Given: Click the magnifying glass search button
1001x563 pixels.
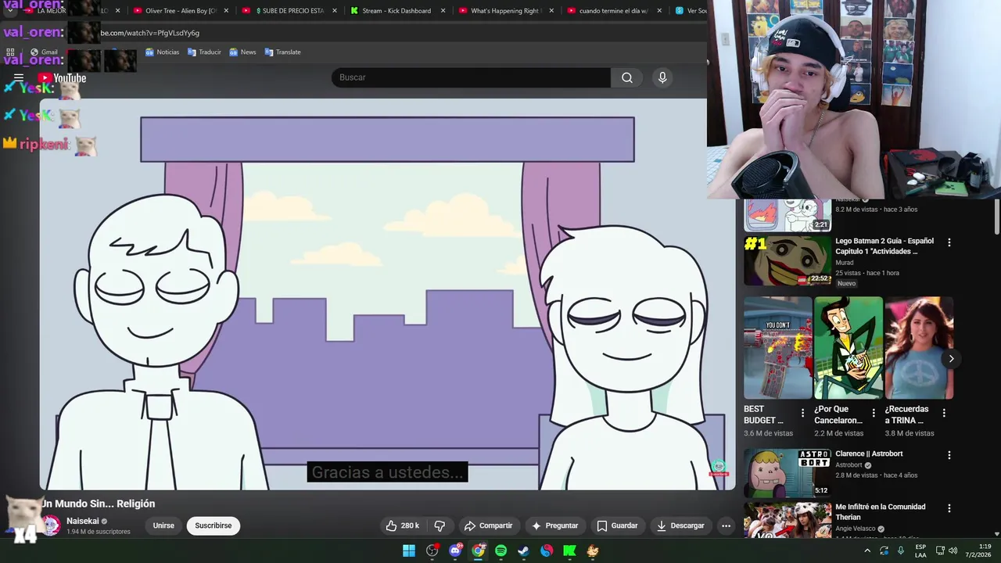Looking at the screenshot, I should [x=627, y=77].
